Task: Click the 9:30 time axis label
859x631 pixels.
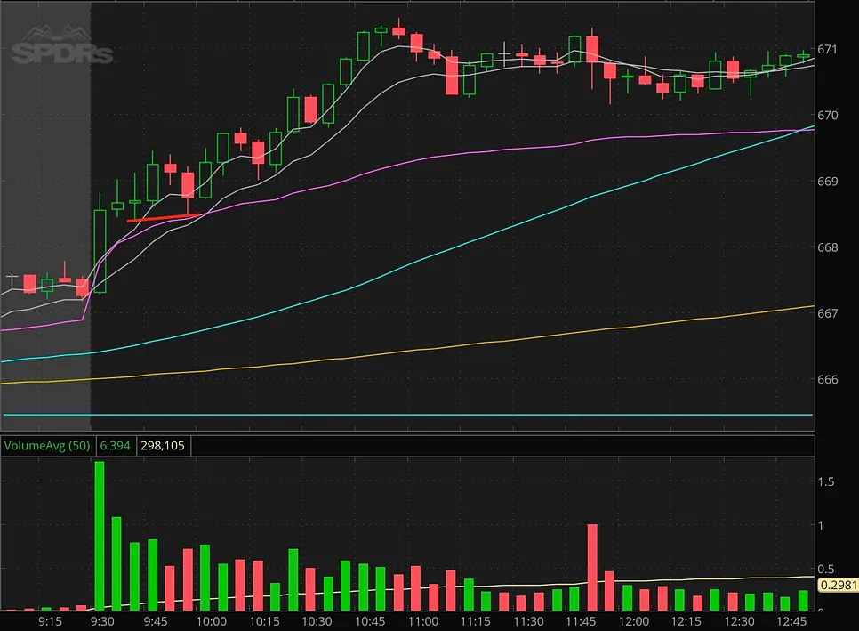Action: pyautogui.click(x=102, y=621)
